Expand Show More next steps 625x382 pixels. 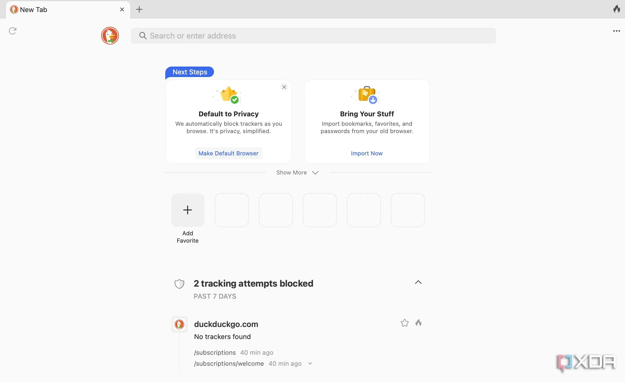(x=297, y=172)
